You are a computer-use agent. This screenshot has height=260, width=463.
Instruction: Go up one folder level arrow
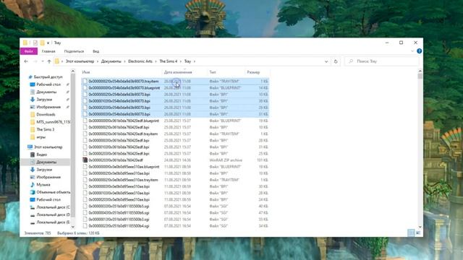pos(49,61)
